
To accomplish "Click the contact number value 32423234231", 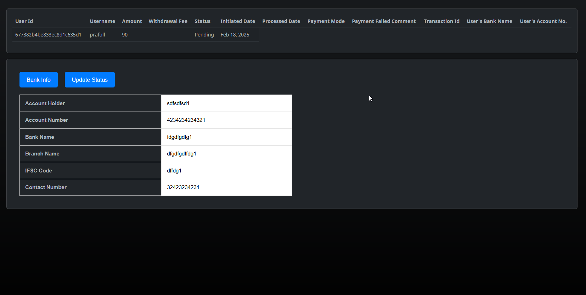I will pos(183,187).
